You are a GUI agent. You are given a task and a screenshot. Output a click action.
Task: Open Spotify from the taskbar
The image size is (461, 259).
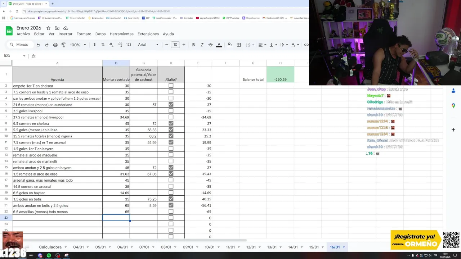click(49, 255)
